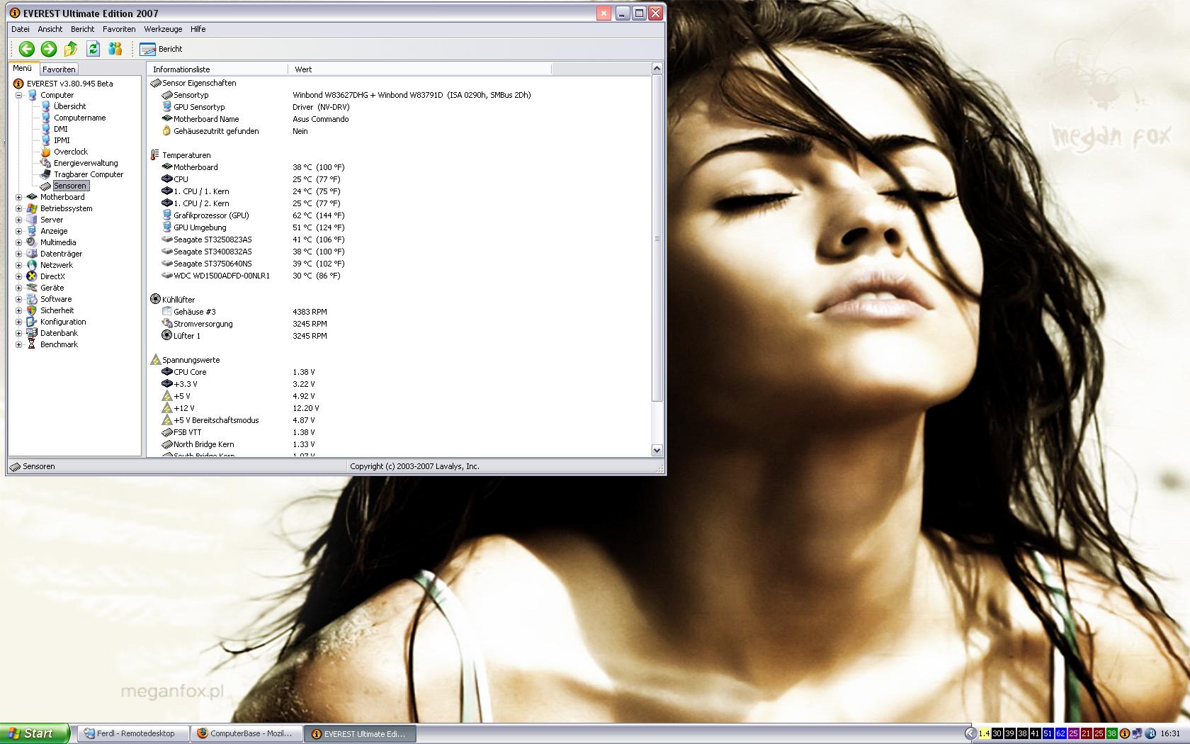Viewport: 1190px width, 744px height.
Task: Select Computername in the tree
Action: tap(79, 118)
